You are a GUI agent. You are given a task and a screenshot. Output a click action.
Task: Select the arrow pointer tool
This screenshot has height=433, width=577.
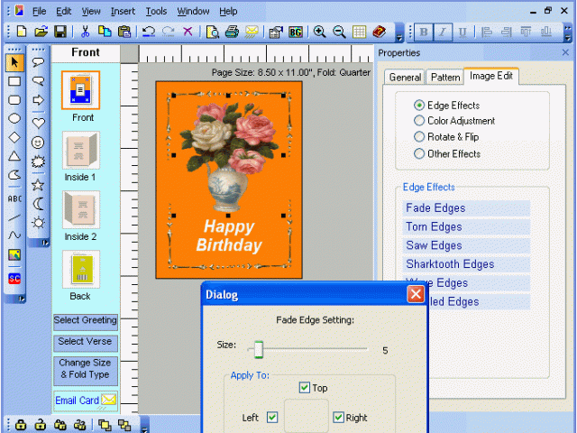point(14,62)
